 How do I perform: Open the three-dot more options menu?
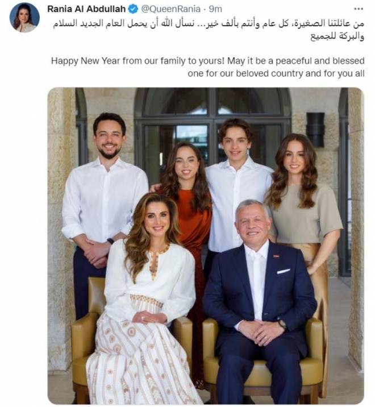pos(359,9)
